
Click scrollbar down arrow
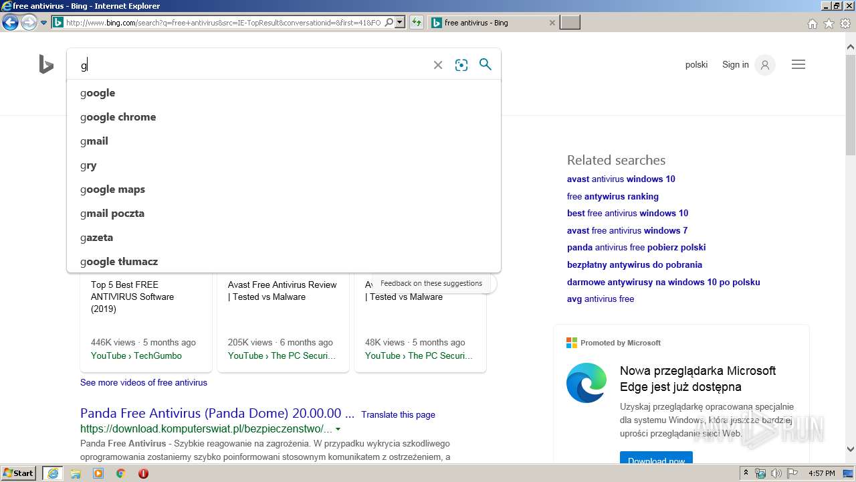pos(851,449)
